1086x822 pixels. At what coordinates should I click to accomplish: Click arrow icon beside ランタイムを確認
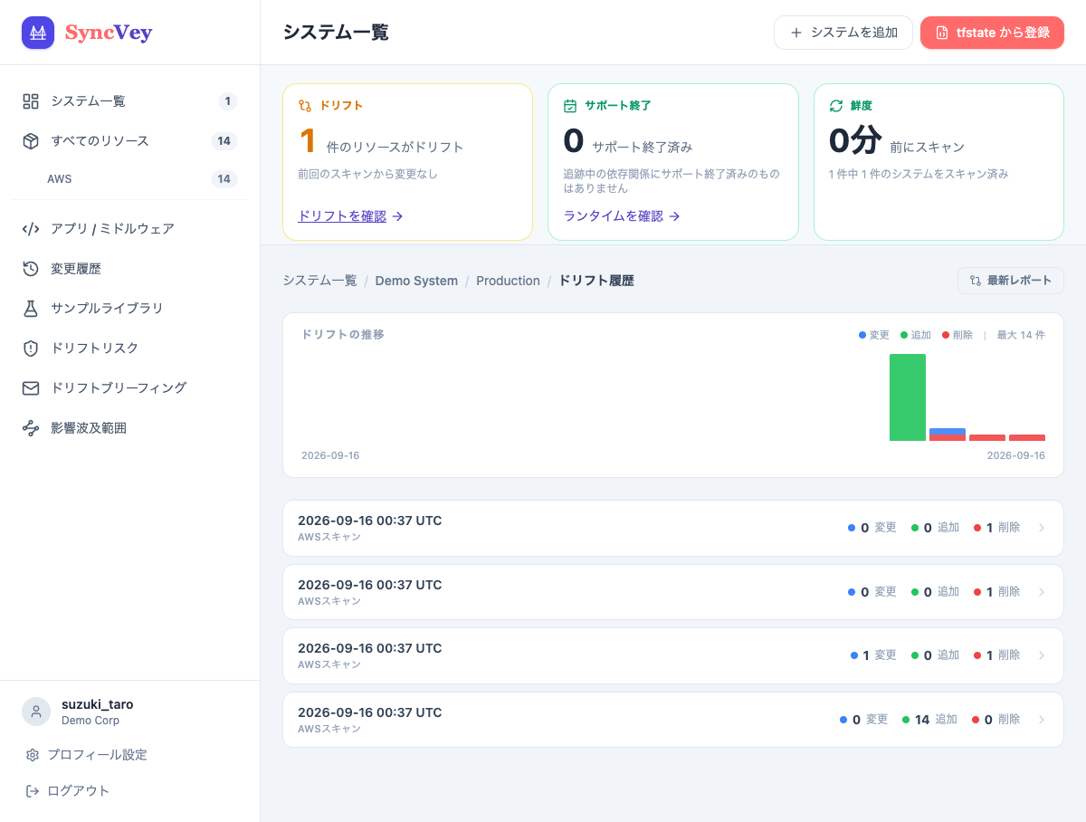(674, 216)
